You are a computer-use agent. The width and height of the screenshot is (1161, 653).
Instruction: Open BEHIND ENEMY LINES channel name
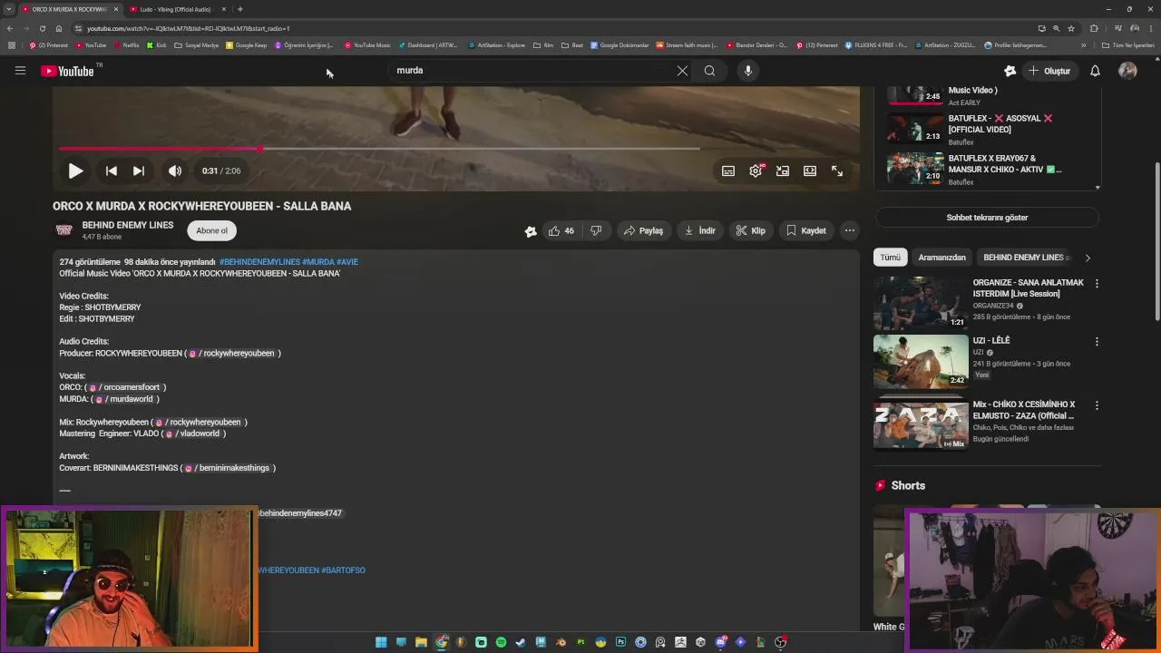(x=128, y=225)
